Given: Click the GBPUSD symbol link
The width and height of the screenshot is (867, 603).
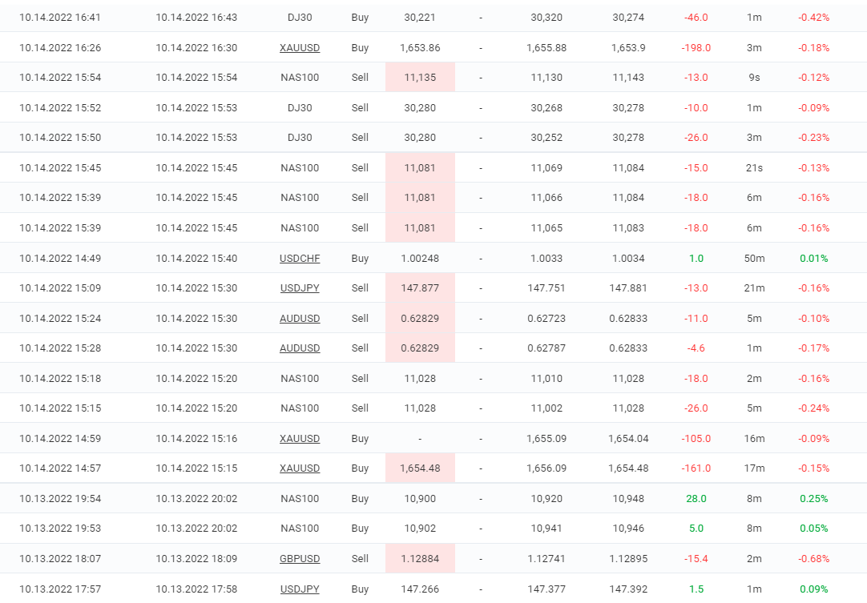Looking at the screenshot, I should tap(300, 558).
